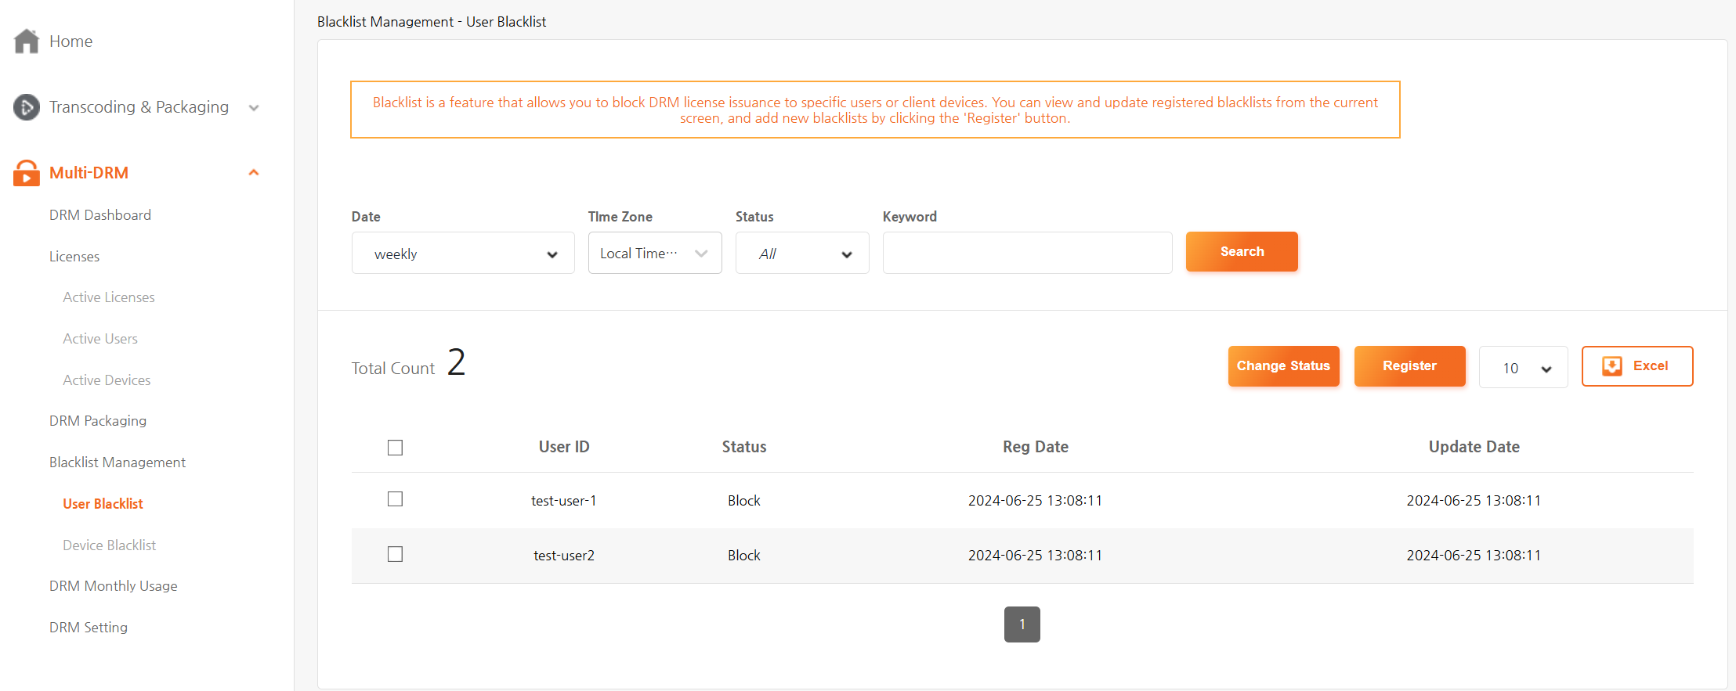Screen dimensions: 1736x691
Task: Collapse the Multi-DRM menu chevron
Action: click(x=254, y=173)
